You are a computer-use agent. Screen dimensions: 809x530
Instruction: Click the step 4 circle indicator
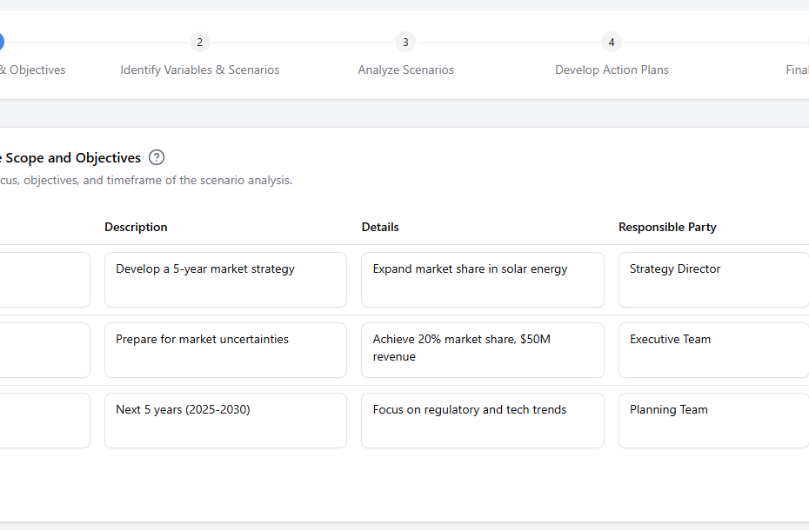click(612, 42)
